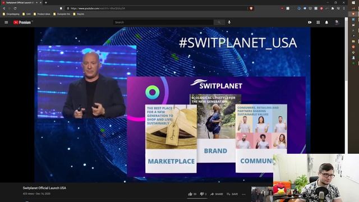The image size is (359, 202).
Task: Click the suggested video thumbnail
Action: 262,194
